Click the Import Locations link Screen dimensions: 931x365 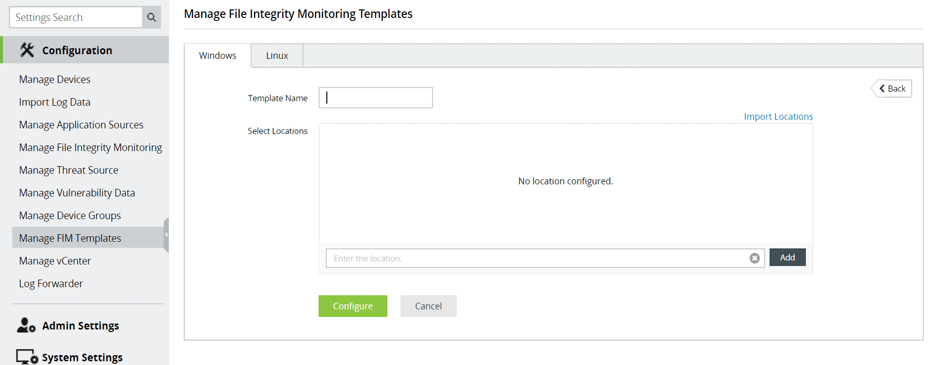click(778, 117)
